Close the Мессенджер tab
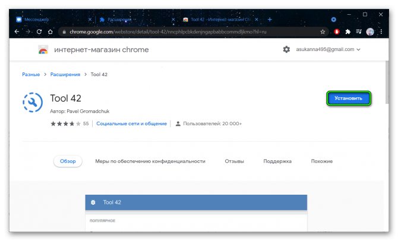Screen dimensions: 398x241 tap(90, 19)
